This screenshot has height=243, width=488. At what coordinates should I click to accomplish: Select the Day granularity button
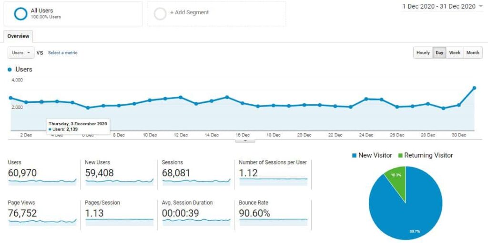coord(439,52)
